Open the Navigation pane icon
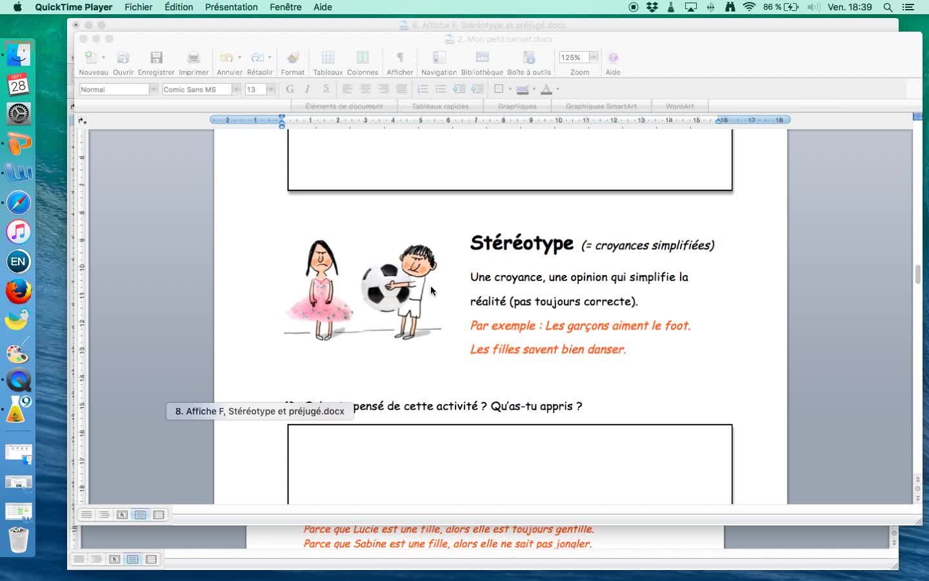 click(x=439, y=58)
